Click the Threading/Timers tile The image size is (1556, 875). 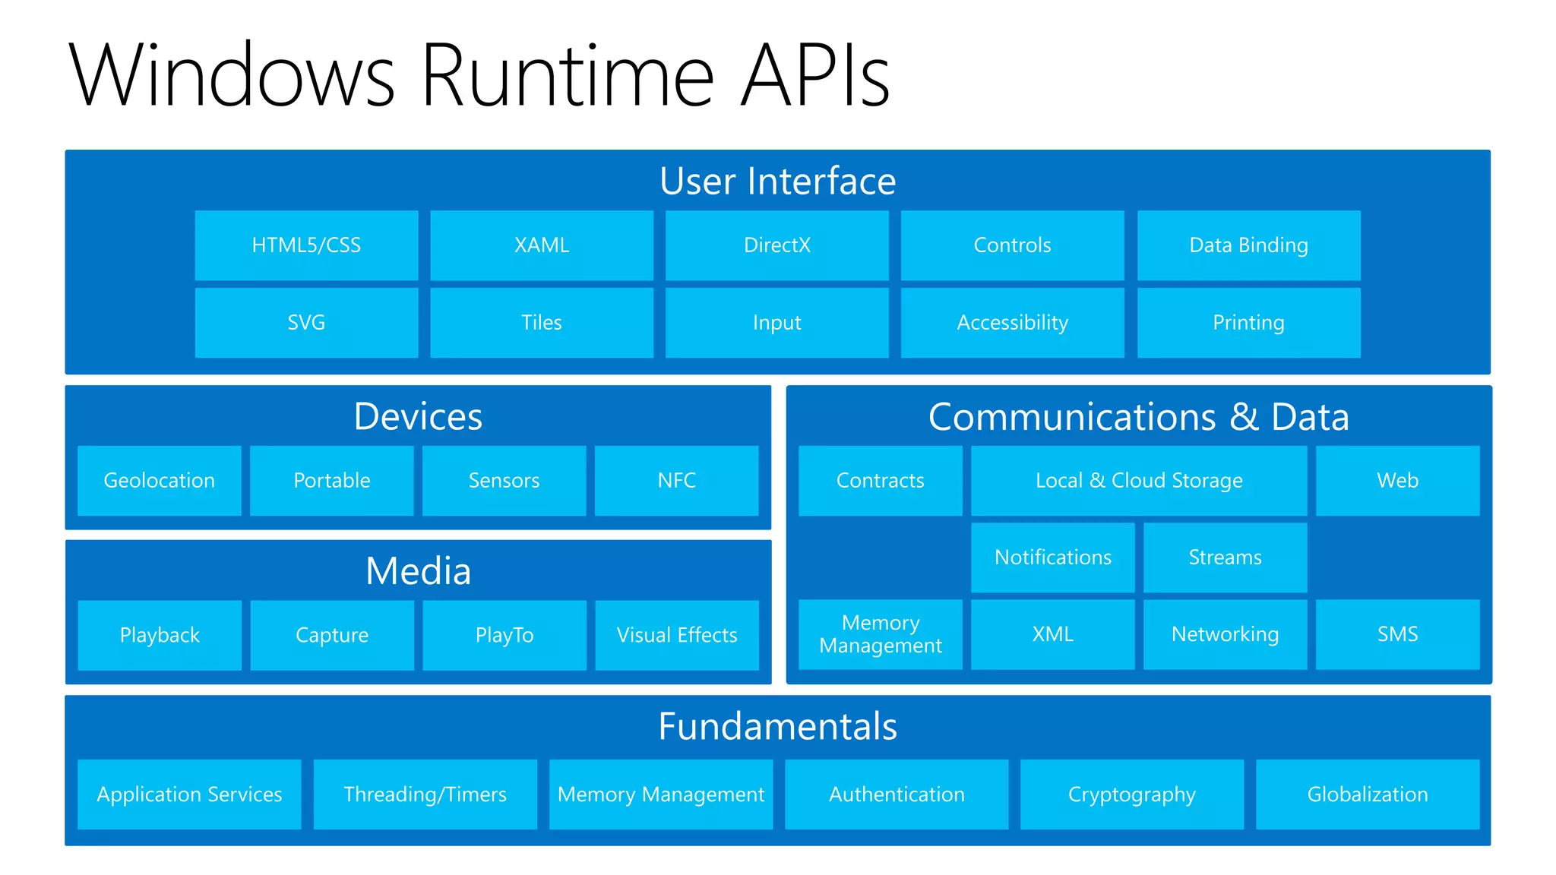click(x=425, y=794)
